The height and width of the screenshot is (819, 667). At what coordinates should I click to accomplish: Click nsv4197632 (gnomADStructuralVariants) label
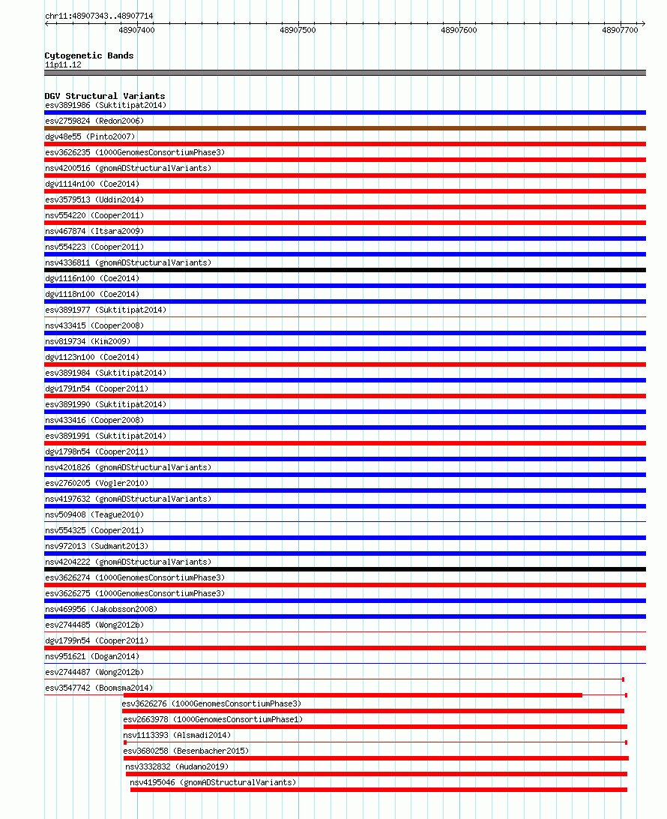tap(128, 499)
